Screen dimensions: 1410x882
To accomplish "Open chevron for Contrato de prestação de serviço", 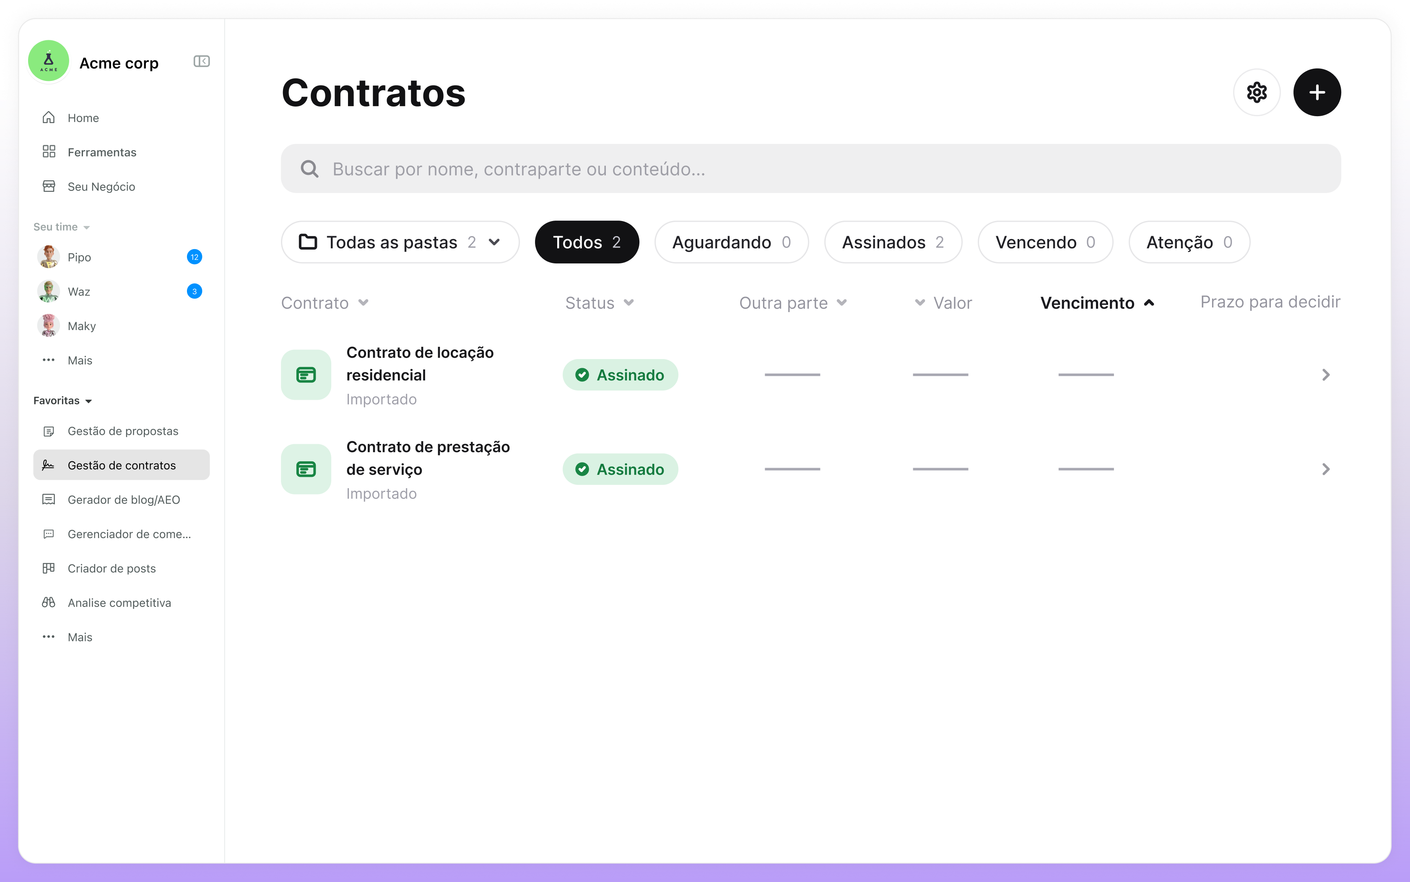I will point(1325,469).
